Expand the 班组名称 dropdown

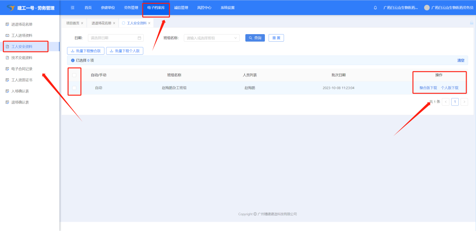point(236,38)
